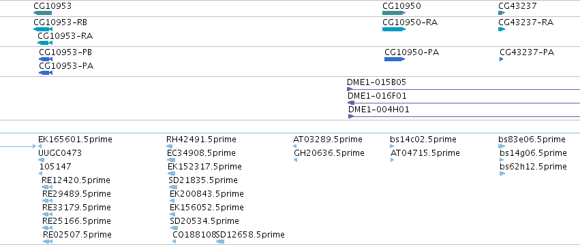Click the CG10950 gene feature bar
The width and height of the screenshot is (580, 245).
pyautogui.click(x=393, y=13)
